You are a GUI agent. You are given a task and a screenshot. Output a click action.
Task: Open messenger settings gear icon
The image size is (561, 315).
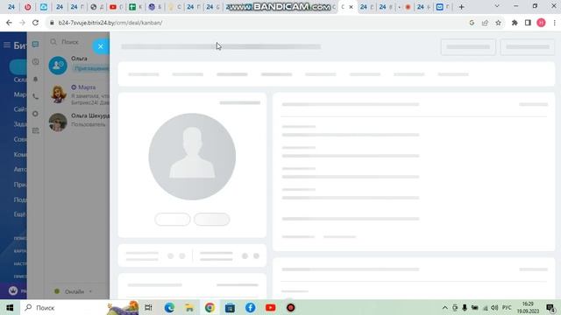tap(35, 114)
